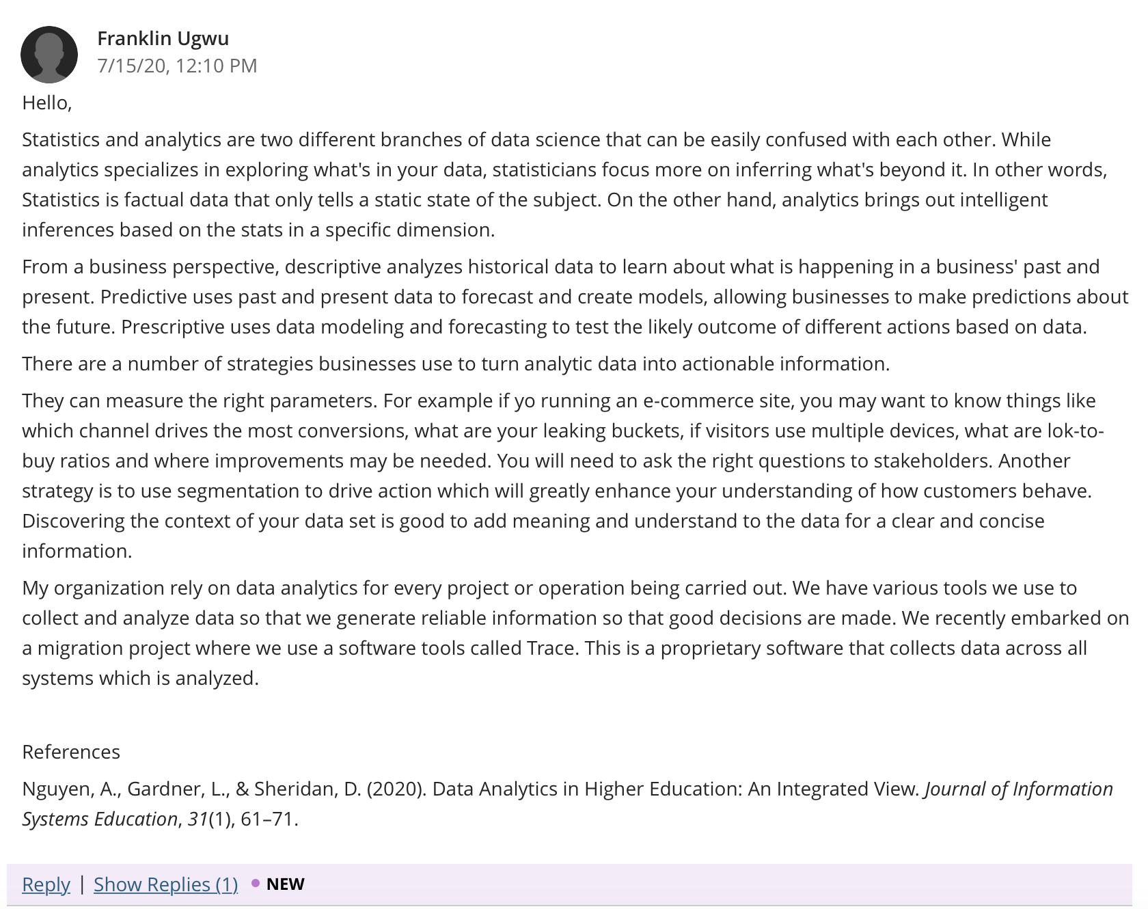The image size is (1148, 909).
Task: Click the author name Franklin Ugwu
Action: [163, 38]
